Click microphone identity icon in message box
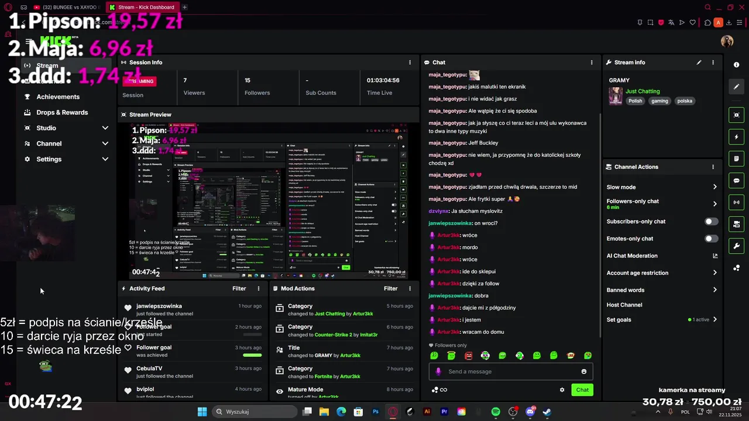This screenshot has width=749, height=421. pos(438,371)
